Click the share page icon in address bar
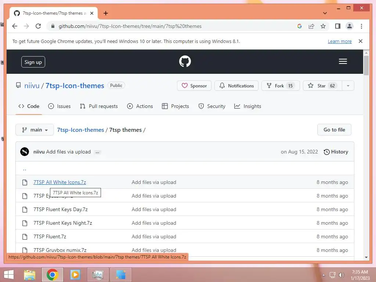This screenshot has width=376, height=282. click(311, 26)
